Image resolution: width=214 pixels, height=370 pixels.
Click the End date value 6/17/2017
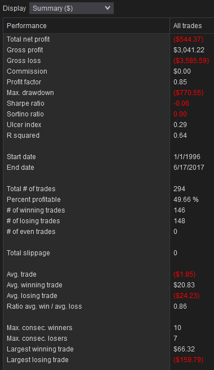click(189, 168)
